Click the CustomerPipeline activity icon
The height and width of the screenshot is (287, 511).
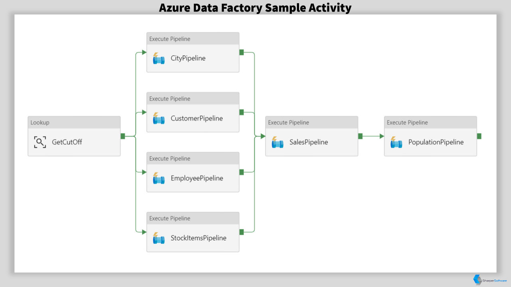coord(158,118)
